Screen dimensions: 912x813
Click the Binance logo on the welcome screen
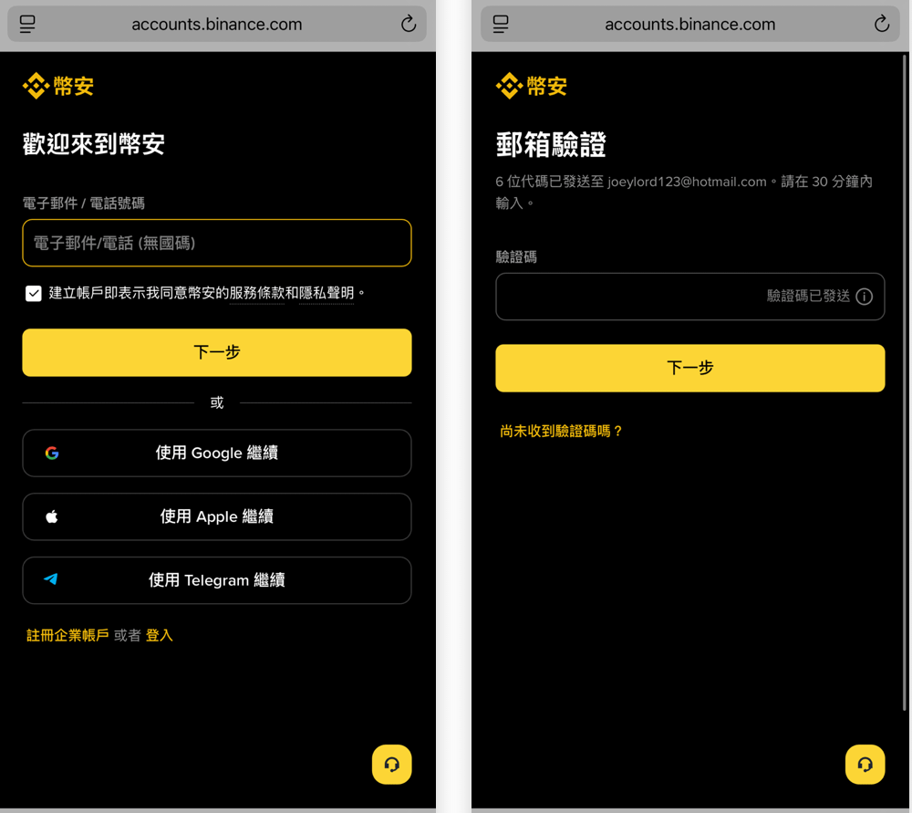(58, 86)
